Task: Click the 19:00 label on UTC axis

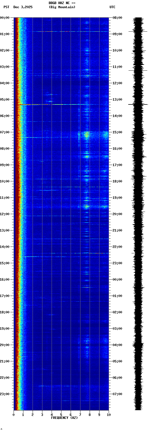Action: coord(117,198)
